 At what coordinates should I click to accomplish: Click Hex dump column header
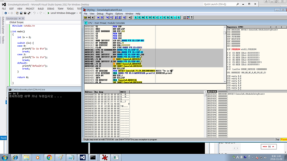107,92
